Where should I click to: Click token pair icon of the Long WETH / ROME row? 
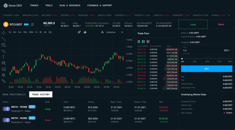click(6, 109)
